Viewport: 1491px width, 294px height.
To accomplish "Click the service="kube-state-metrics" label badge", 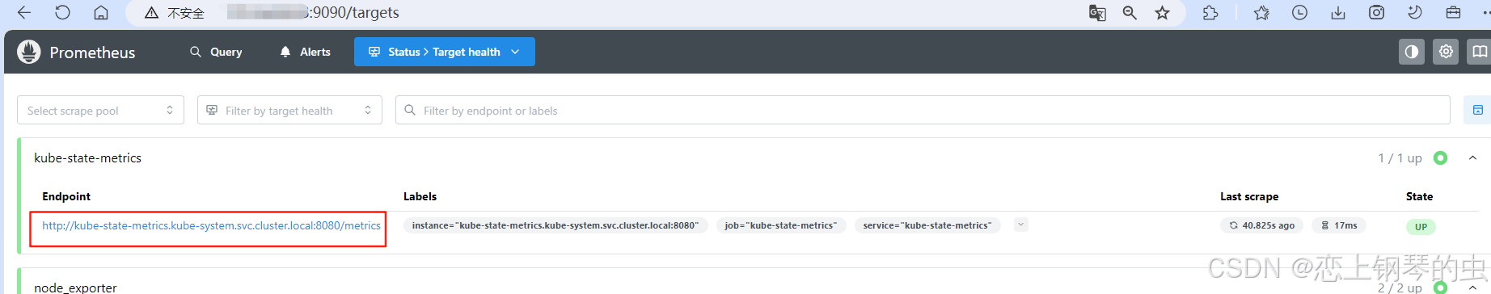I will [927, 225].
